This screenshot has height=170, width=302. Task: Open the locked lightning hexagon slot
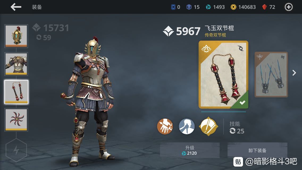pyautogui.click(x=16, y=150)
